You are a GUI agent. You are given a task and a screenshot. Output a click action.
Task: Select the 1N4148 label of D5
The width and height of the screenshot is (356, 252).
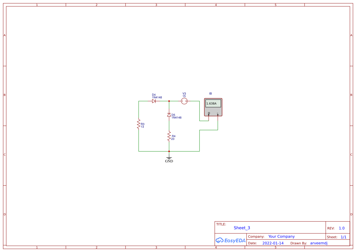tap(176, 118)
